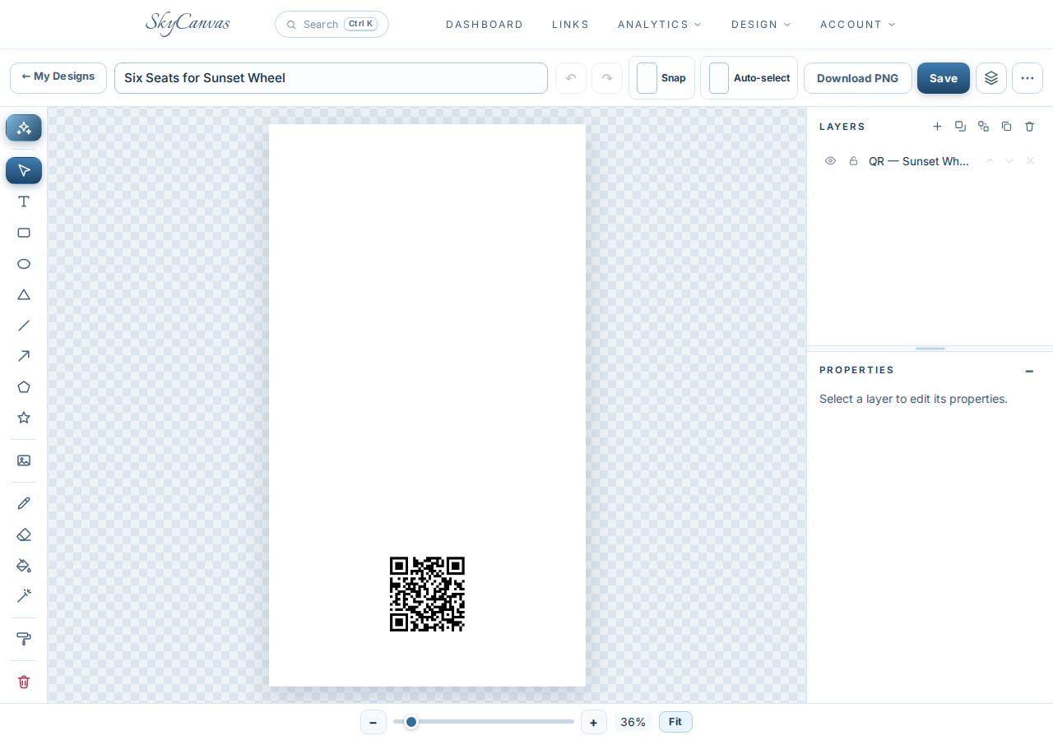This screenshot has height=740, width=1053.
Task: Click the zoom slider handle
Action: pos(411,722)
